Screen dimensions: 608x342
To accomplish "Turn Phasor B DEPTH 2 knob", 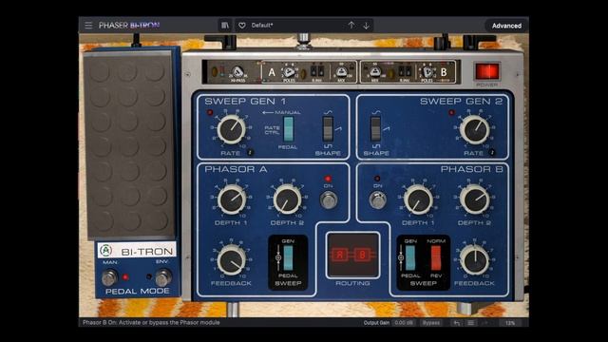I will (x=475, y=199).
